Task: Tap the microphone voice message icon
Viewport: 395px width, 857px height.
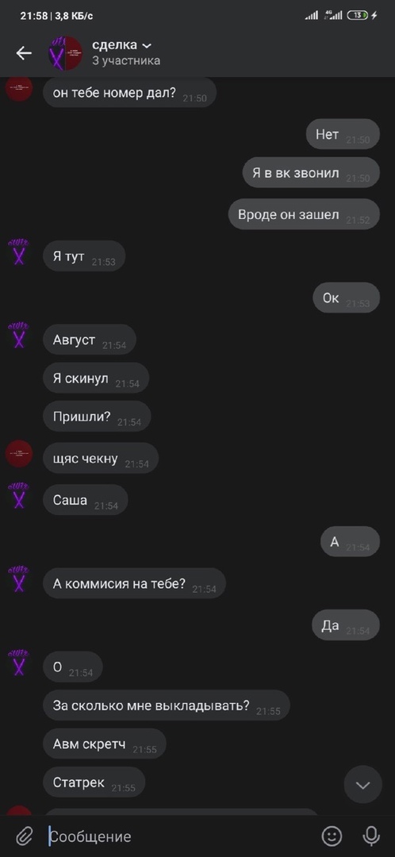Action: click(x=371, y=836)
